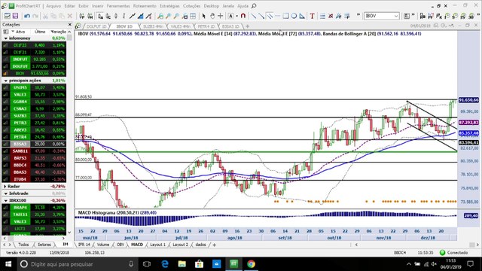This screenshot has width=482, height=271.
Task: Collapse the Infotrade group
Action: click(x=5, y=193)
